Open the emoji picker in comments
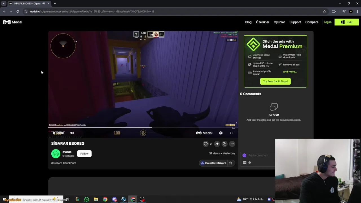This screenshot has width=361, height=203. point(250,163)
